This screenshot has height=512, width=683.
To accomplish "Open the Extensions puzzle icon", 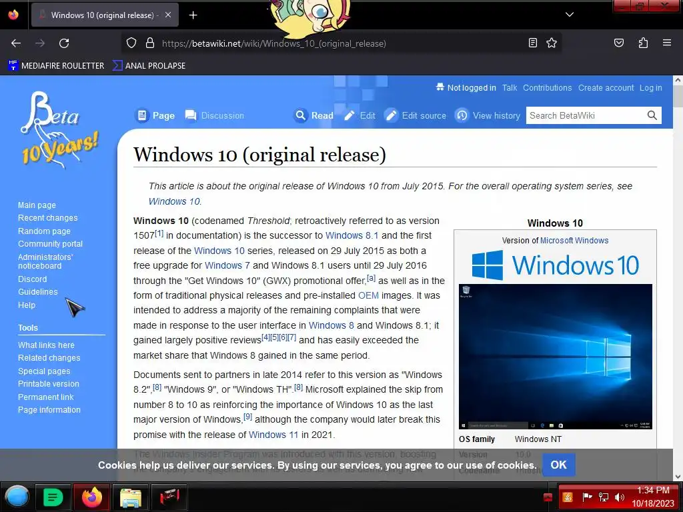I will [x=643, y=43].
